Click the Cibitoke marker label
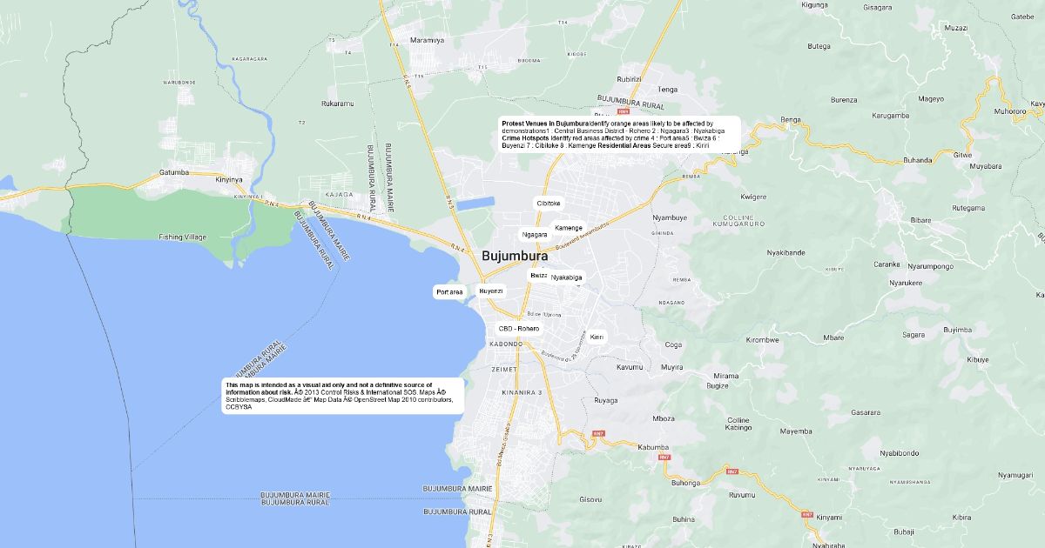 549,203
